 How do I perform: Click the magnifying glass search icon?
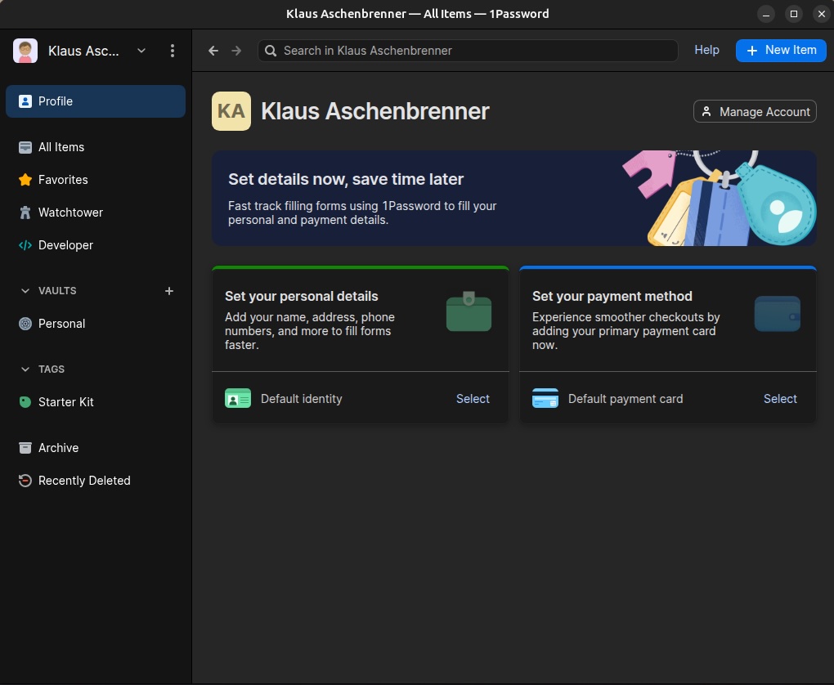click(x=271, y=51)
